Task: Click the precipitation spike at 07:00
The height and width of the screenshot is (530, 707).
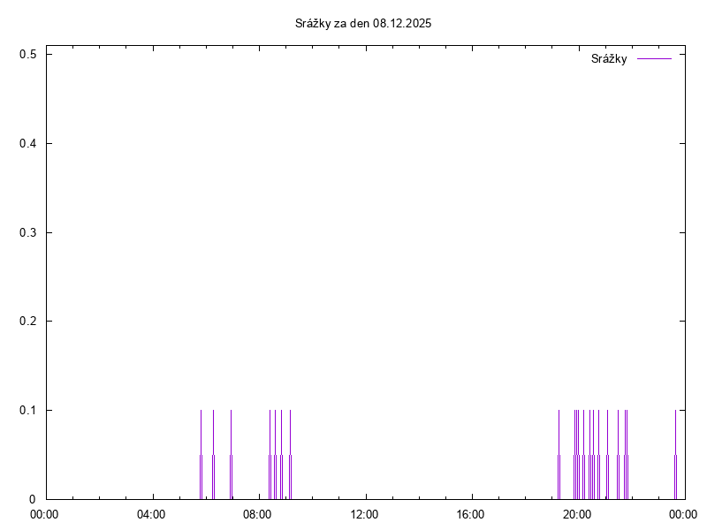Action: tap(231, 455)
